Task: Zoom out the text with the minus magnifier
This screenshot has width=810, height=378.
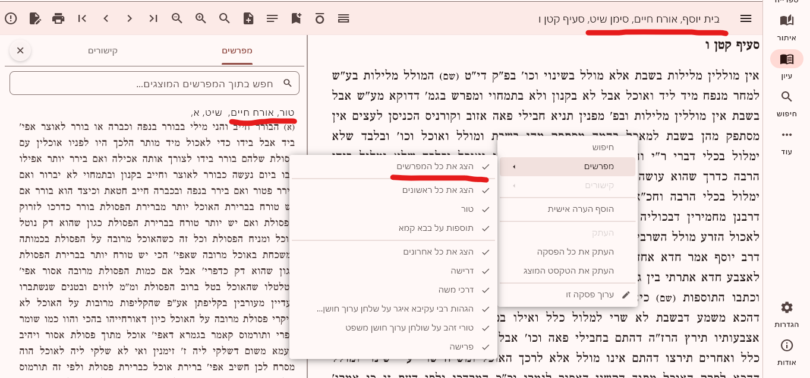Action: [177, 18]
